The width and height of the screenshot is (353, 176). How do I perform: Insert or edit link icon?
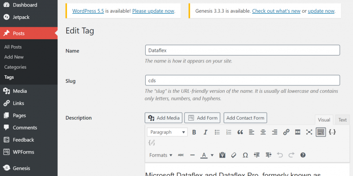tap(286, 132)
